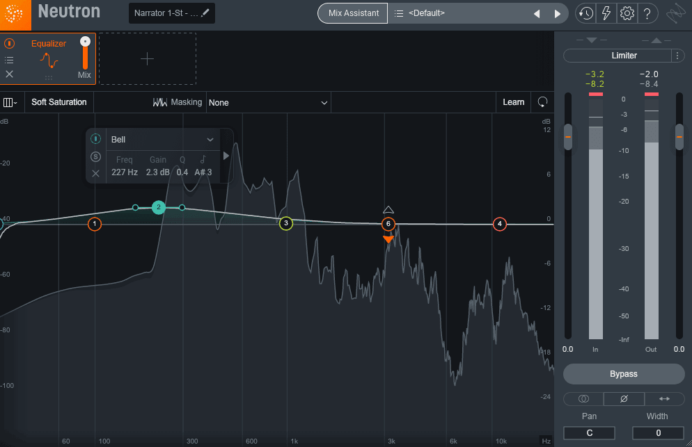
Task: Select EQ band node 6
Action: (388, 224)
